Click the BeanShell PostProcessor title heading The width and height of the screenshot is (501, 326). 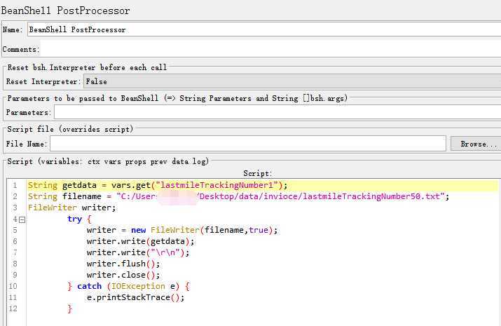[x=65, y=11]
